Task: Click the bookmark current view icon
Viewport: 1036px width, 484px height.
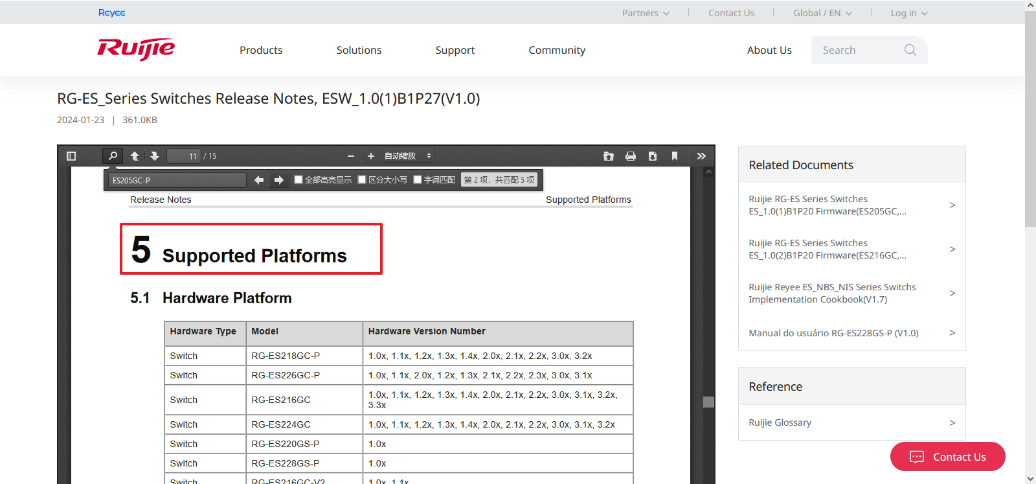Action: click(675, 156)
